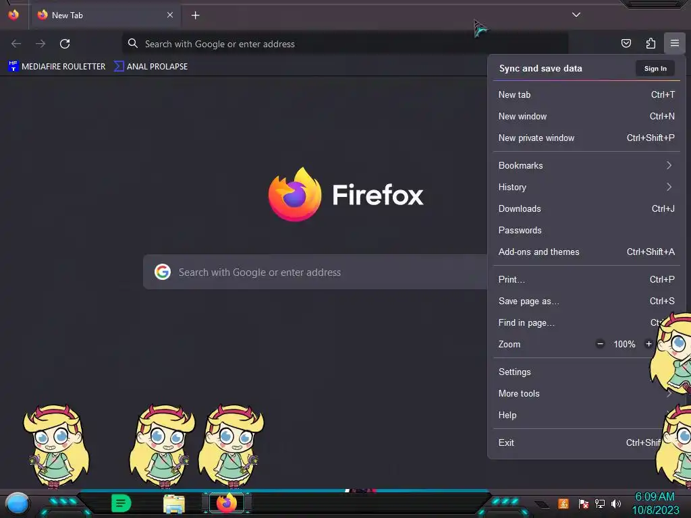Image resolution: width=691 pixels, height=518 pixels.
Task: Reset zoom by clicking 100%
Action: [x=624, y=345]
